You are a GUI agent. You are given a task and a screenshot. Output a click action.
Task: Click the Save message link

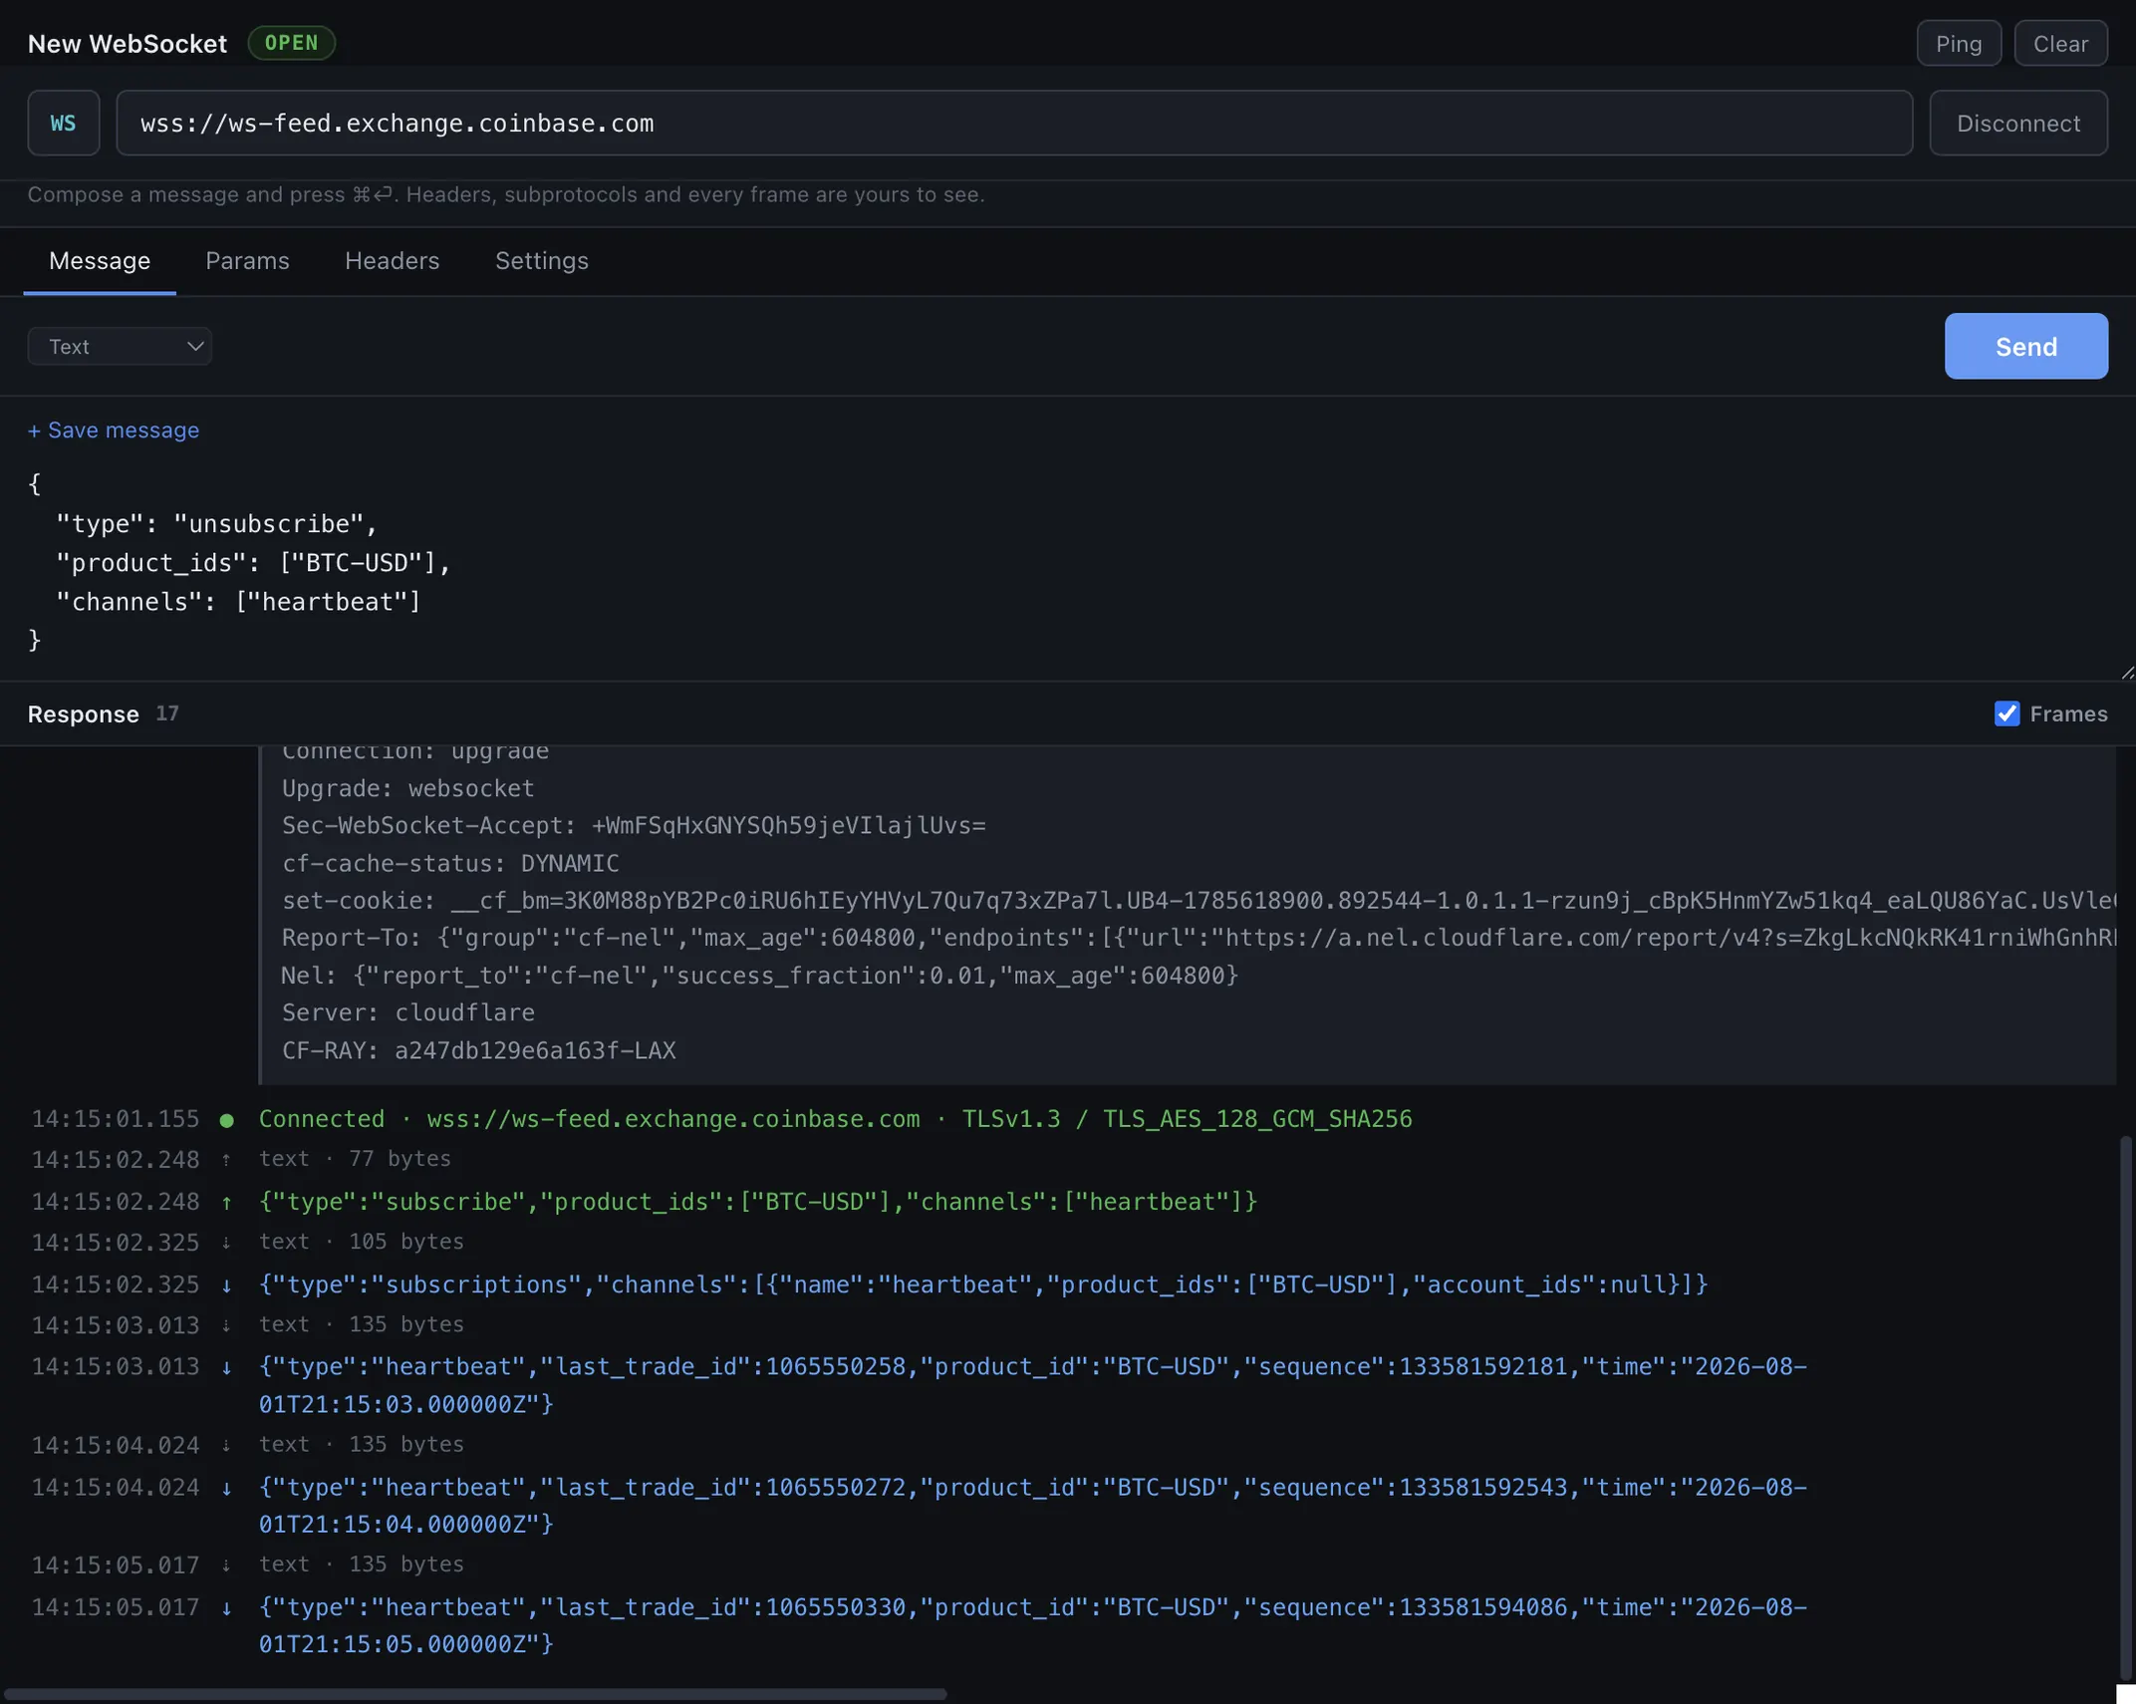pyautogui.click(x=114, y=429)
